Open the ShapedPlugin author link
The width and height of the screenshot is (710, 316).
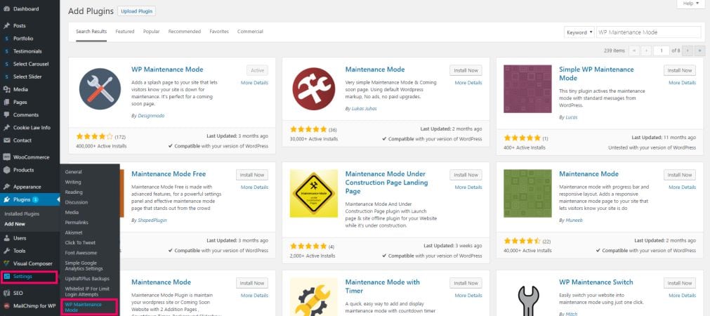[x=152, y=220]
